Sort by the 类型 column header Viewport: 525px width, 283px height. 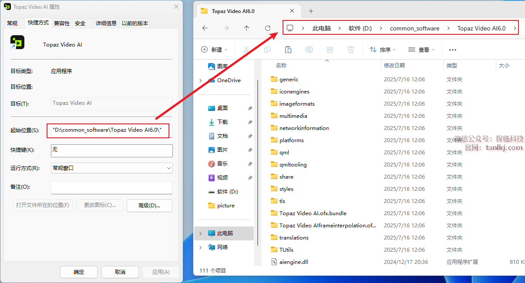(x=452, y=66)
